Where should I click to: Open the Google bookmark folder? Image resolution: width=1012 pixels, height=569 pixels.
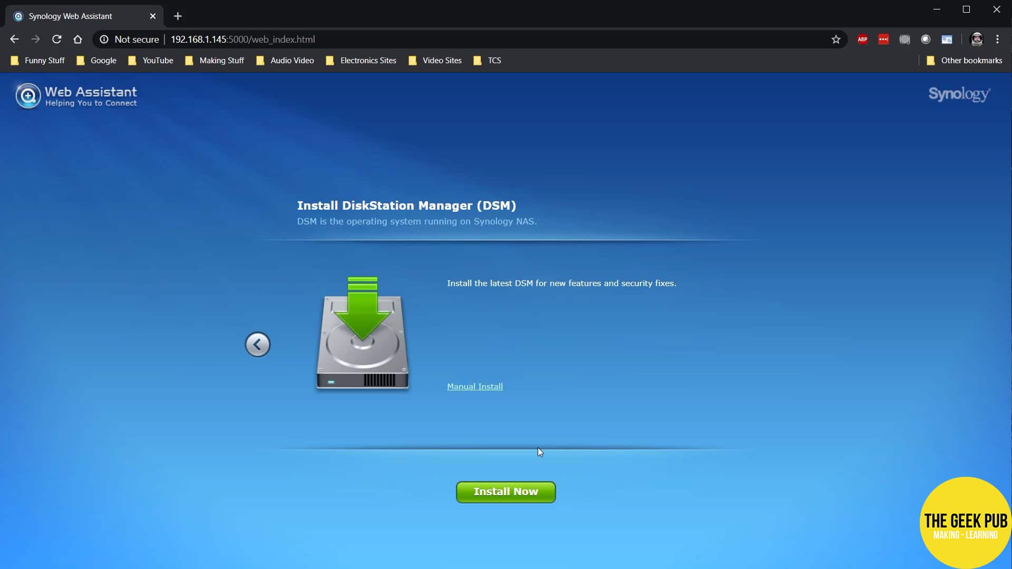click(96, 60)
